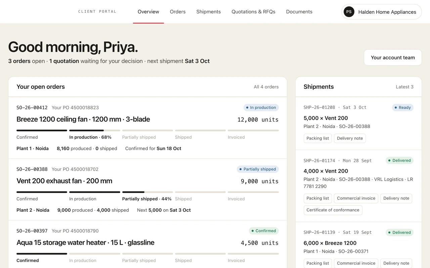Image resolution: width=430 pixels, height=268 pixels.
Task: Click the CLIENT PORTAL label
Action: (97, 12)
